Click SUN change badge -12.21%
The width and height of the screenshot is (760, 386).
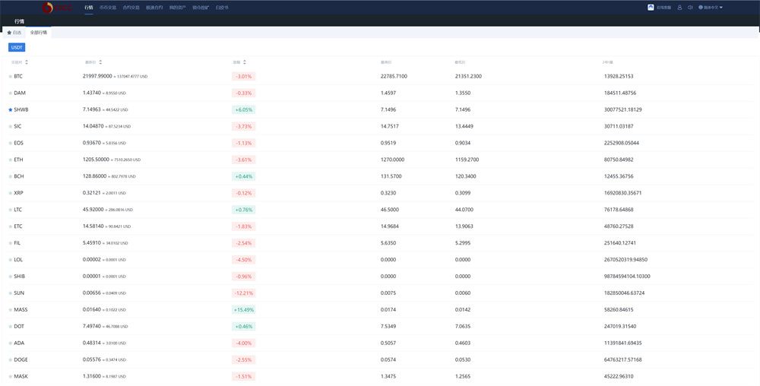(x=244, y=293)
